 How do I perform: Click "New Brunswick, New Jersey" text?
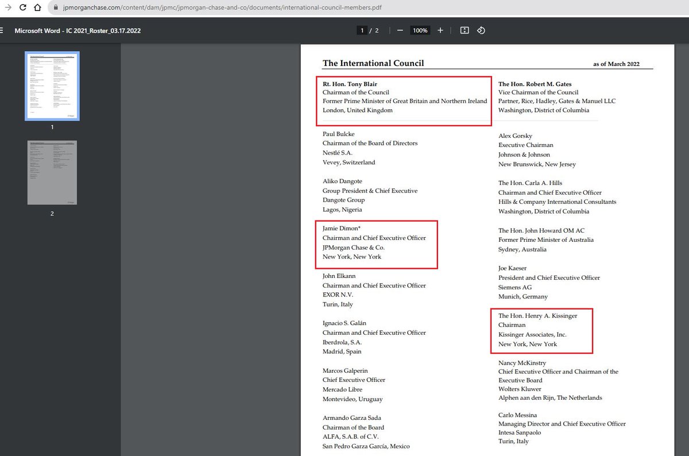(537, 164)
